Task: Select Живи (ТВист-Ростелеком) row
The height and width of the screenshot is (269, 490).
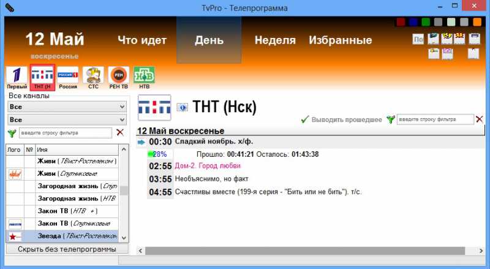Action: [x=62, y=161]
